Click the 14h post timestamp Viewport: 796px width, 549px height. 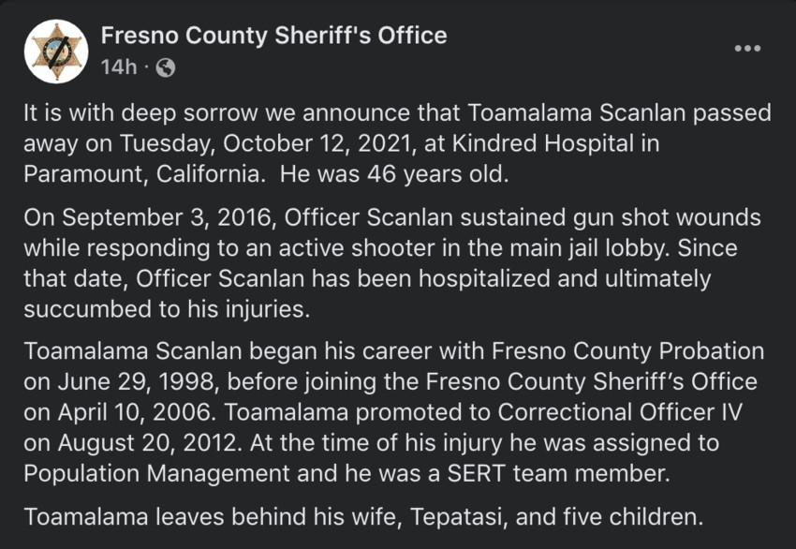point(119,67)
